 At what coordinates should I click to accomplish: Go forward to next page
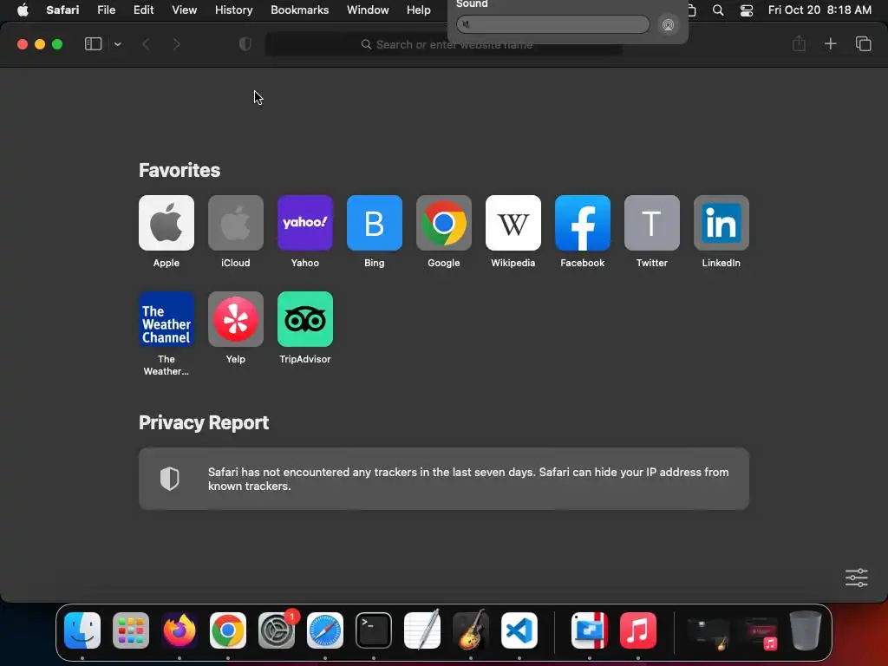(176, 44)
